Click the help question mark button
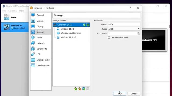172x96 pixels. pos(130,8)
